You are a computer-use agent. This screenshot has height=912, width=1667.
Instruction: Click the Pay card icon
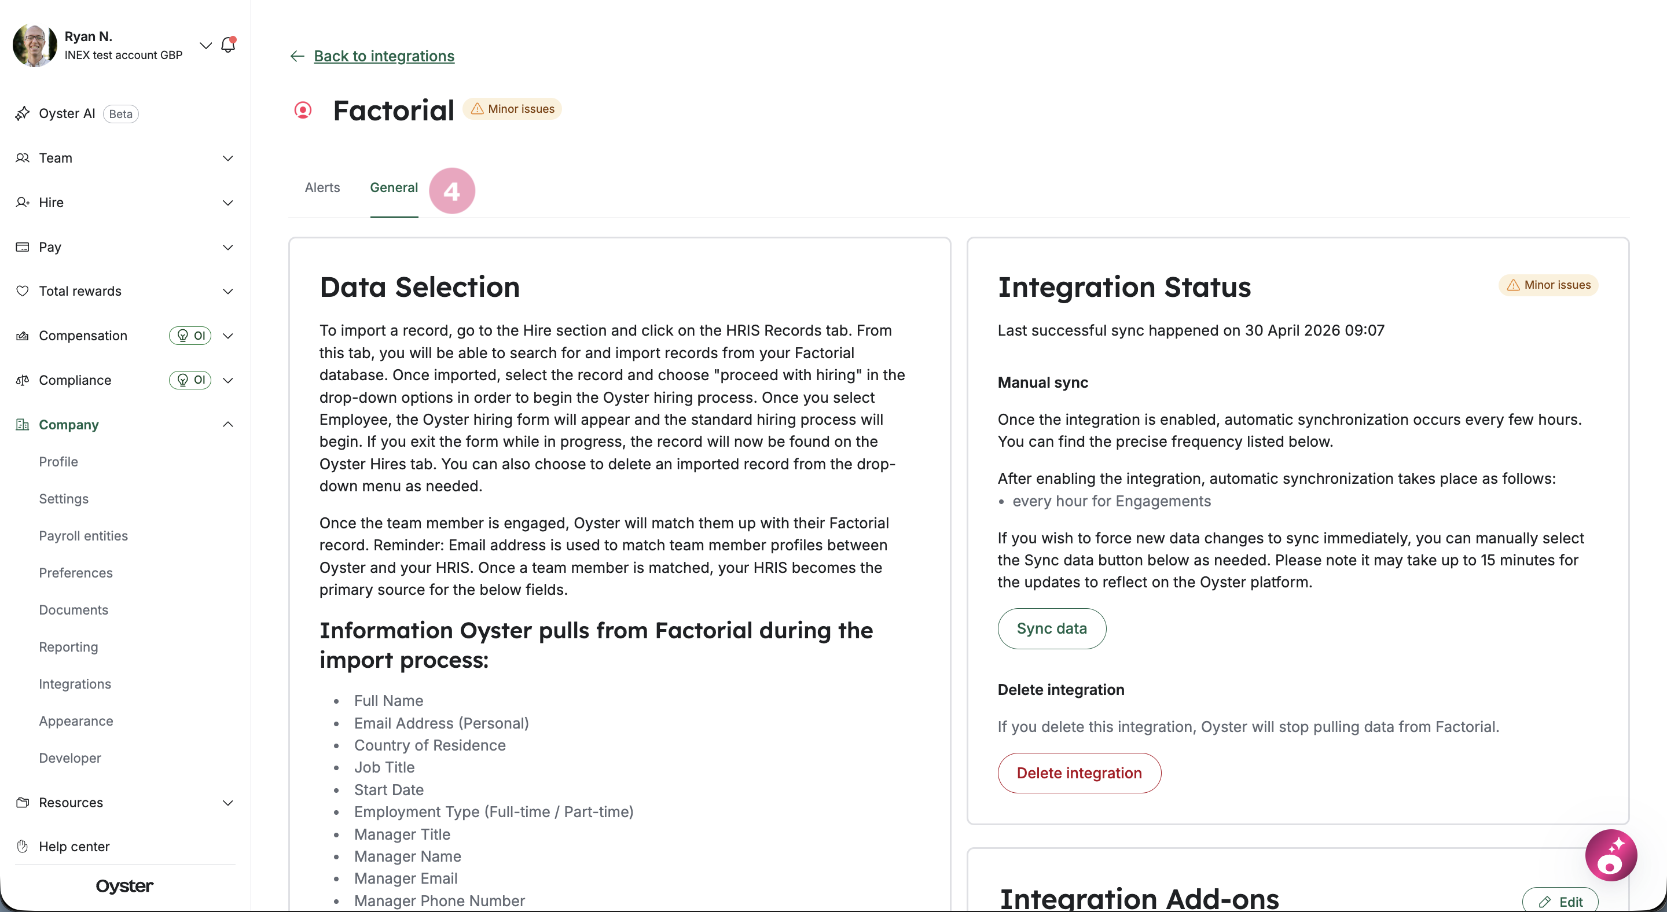click(x=23, y=247)
